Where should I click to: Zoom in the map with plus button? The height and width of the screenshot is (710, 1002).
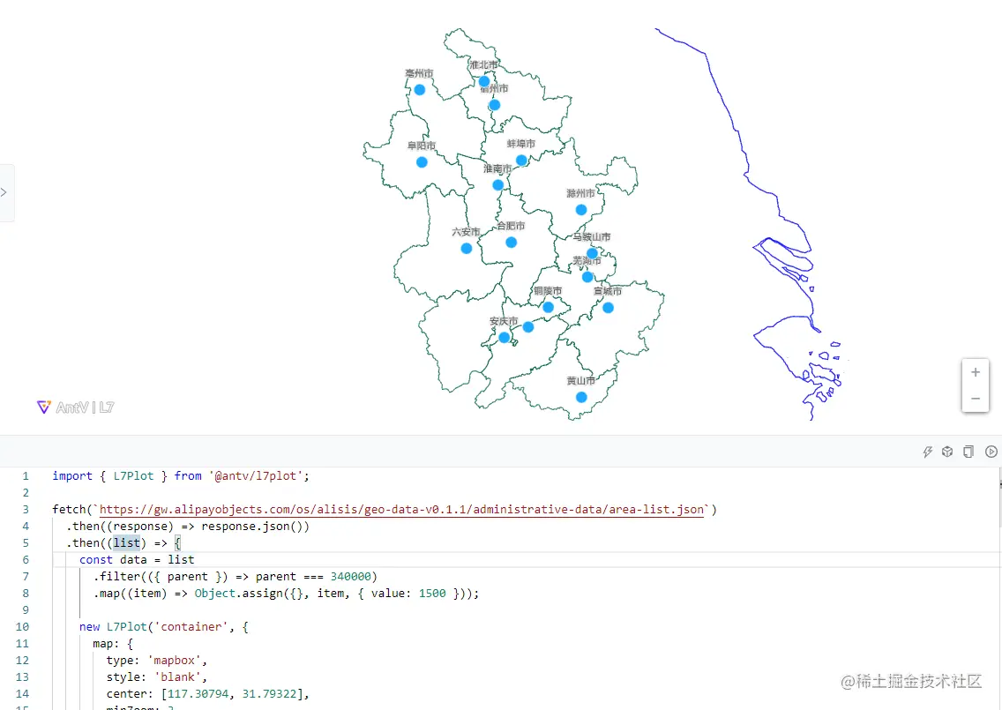pos(976,372)
